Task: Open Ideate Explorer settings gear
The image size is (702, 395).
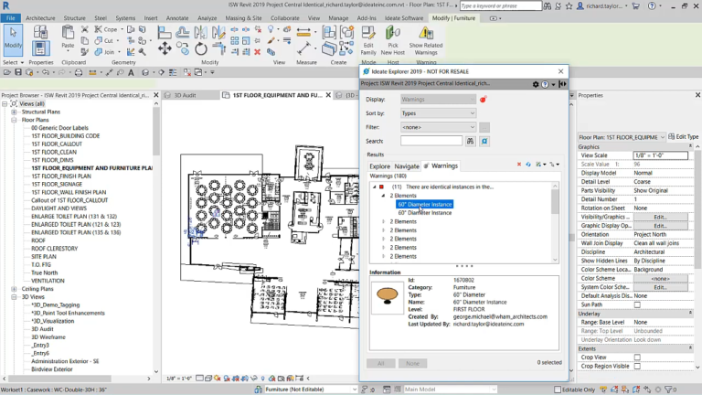Action: click(536, 84)
